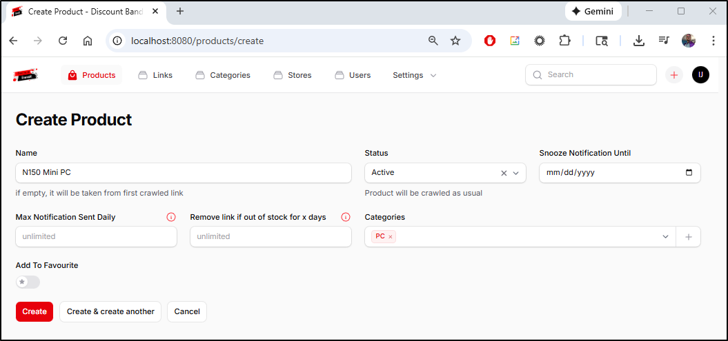Remove the PC category tag
The width and height of the screenshot is (728, 341).
pyautogui.click(x=391, y=237)
